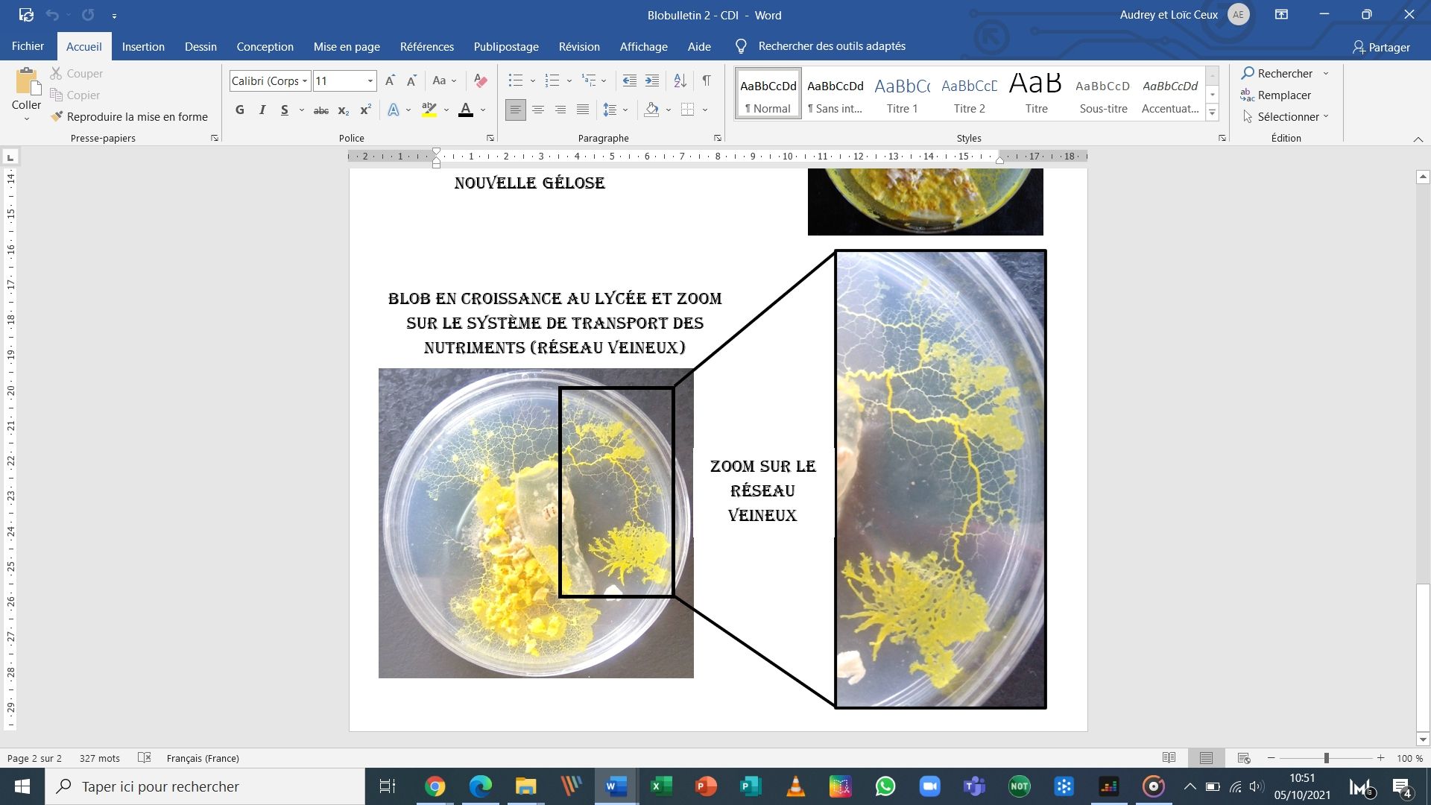This screenshot has height=805, width=1431.
Task: Click the format painter brush icon
Action: coord(57,116)
